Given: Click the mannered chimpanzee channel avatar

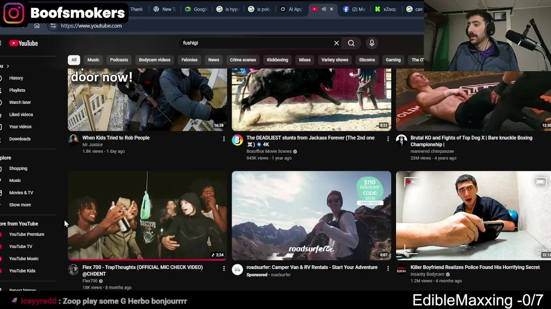Looking at the screenshot, I should click(x=402, y=140).
